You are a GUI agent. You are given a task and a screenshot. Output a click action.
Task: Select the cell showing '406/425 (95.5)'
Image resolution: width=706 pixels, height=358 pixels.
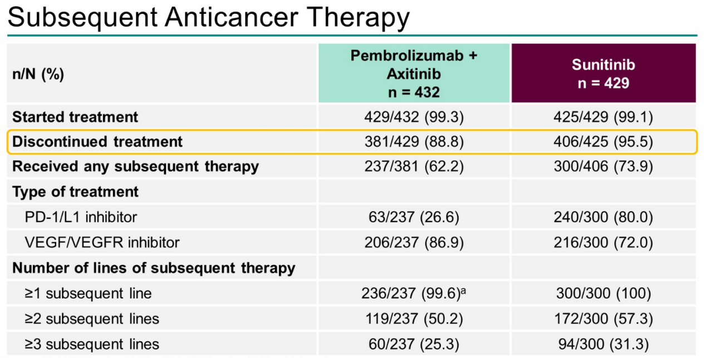pyautogui.click(x=603, y=142)
